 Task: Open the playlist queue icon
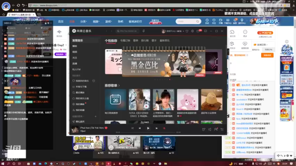pyautogui.click(x=222, y=129)
